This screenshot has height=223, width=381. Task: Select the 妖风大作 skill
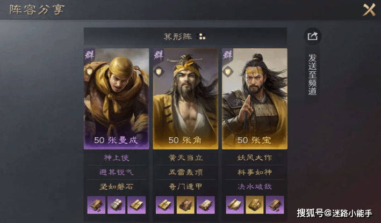pyautogui.click(x=254, y=158)
